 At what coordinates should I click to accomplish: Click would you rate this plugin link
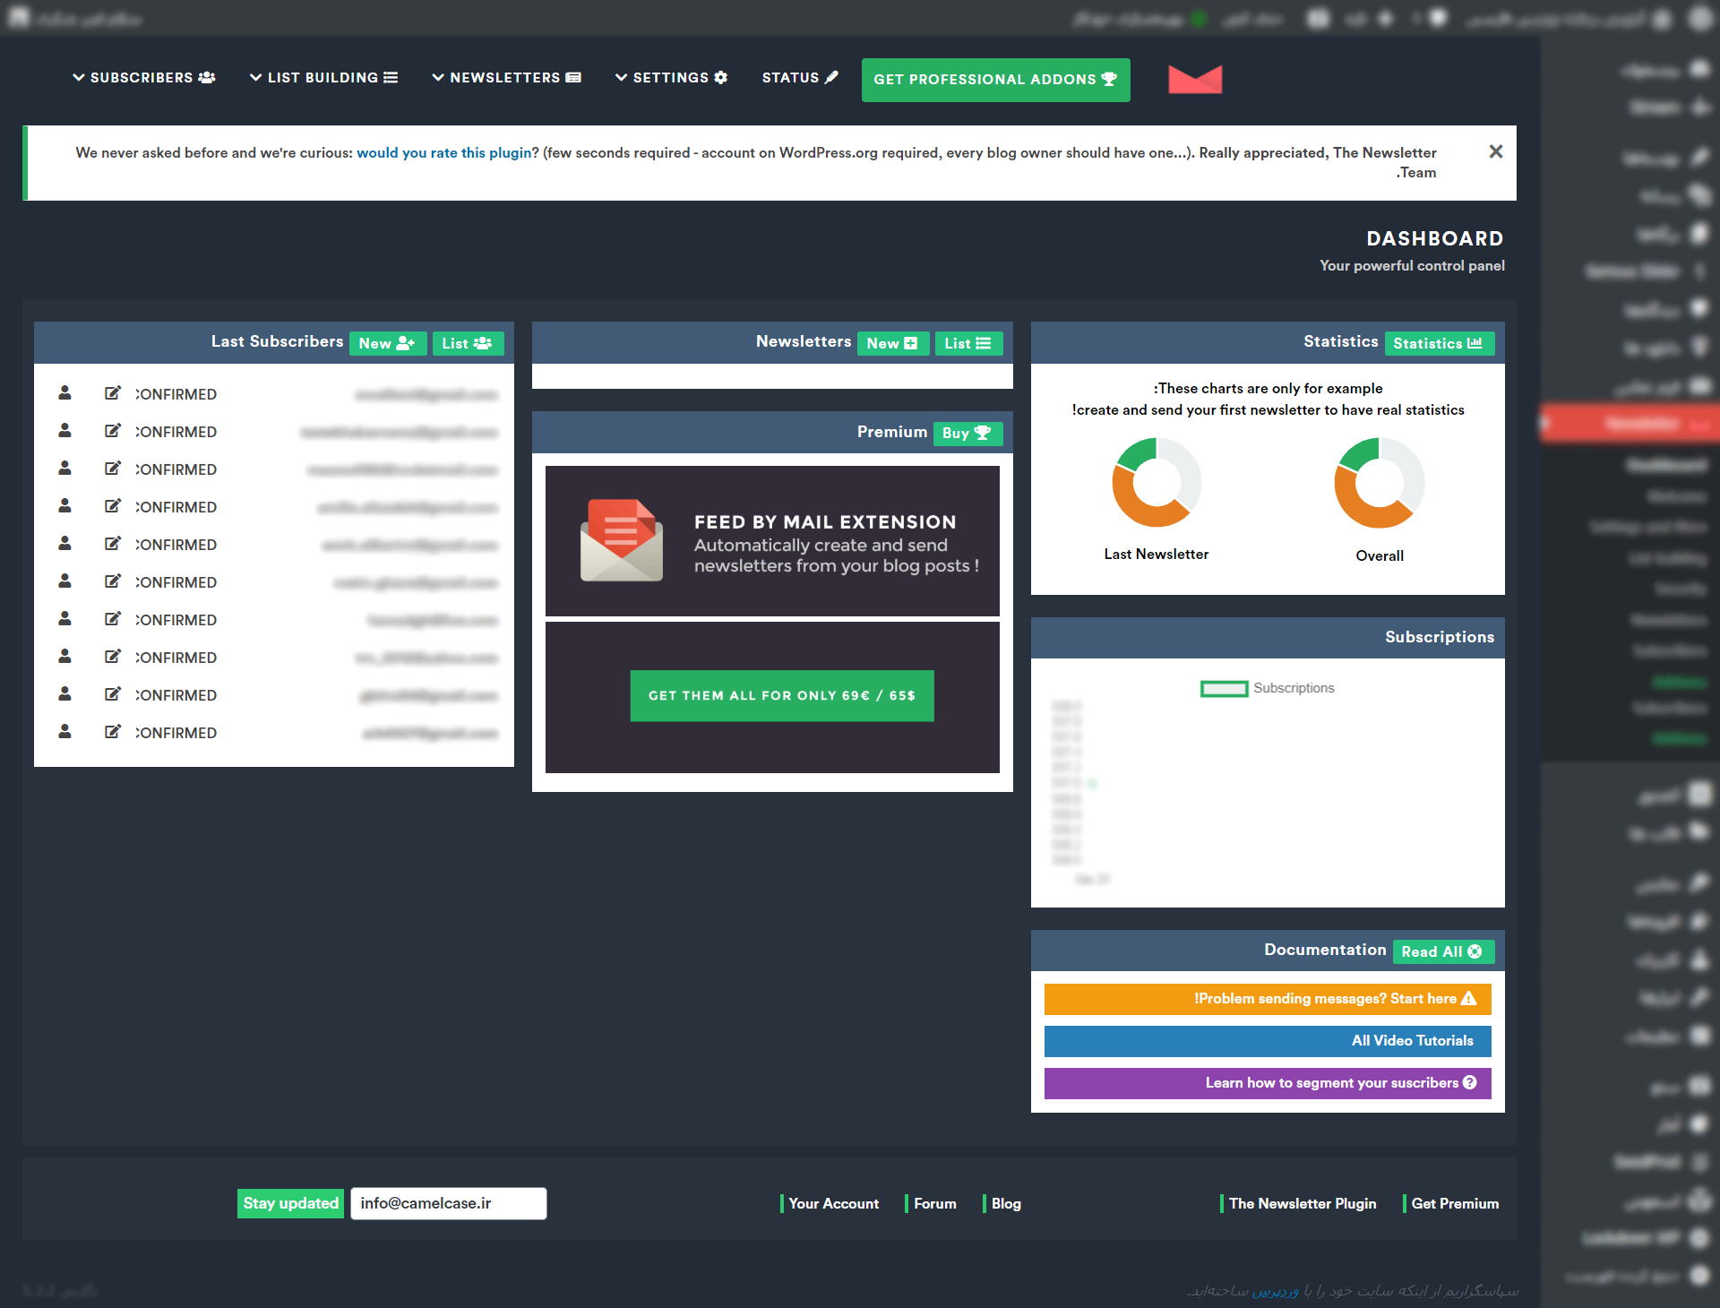coord(443,152)
